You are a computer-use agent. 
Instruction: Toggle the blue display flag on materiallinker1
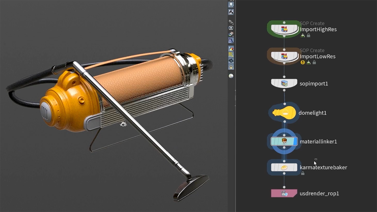[295, 142]
